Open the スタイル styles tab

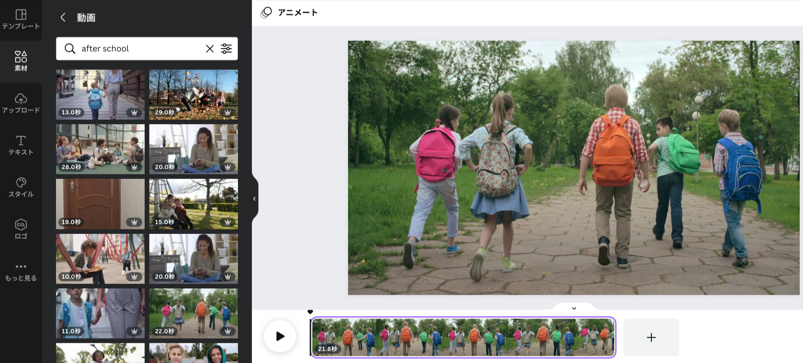(21, 187)
